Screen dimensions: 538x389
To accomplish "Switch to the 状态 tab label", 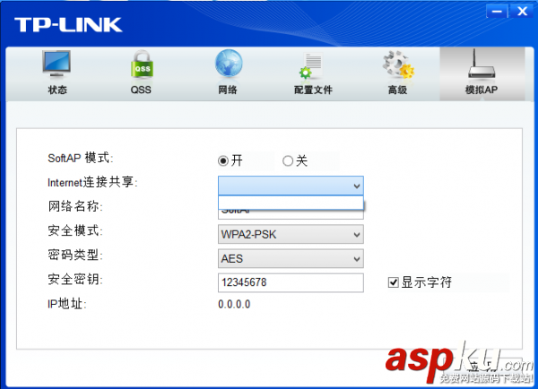I will click(57, 90).
